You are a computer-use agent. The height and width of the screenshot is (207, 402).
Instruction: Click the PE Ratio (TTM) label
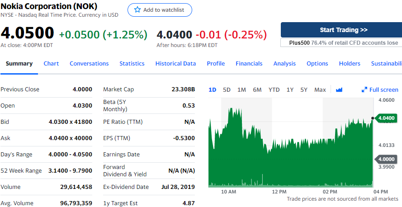[123, 122]
